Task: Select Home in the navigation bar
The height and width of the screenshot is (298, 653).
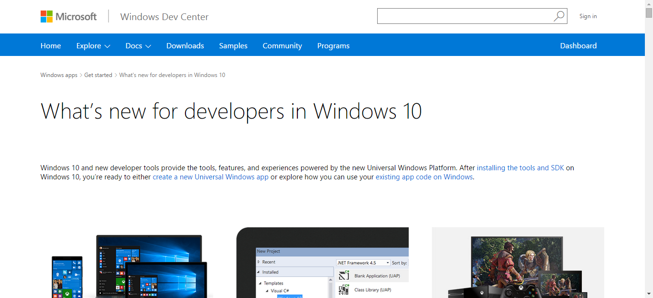Action: 51,45
